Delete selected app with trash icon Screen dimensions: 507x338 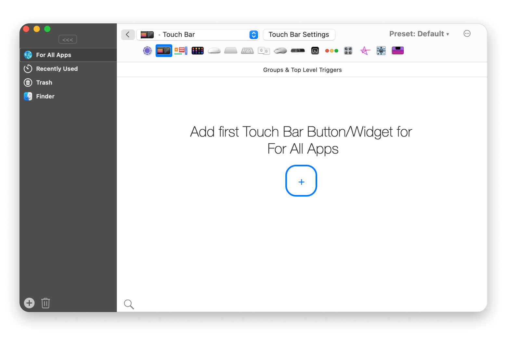coord(45,303)
